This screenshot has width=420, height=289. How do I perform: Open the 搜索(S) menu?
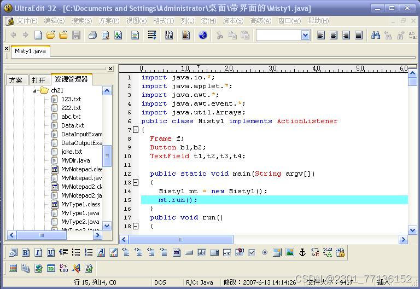pyautogui.click(x=81, y=21)
